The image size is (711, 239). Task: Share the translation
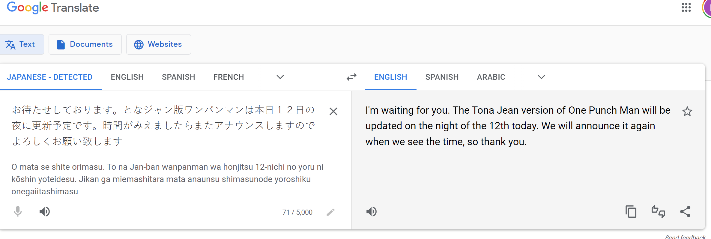pos(685,212)
